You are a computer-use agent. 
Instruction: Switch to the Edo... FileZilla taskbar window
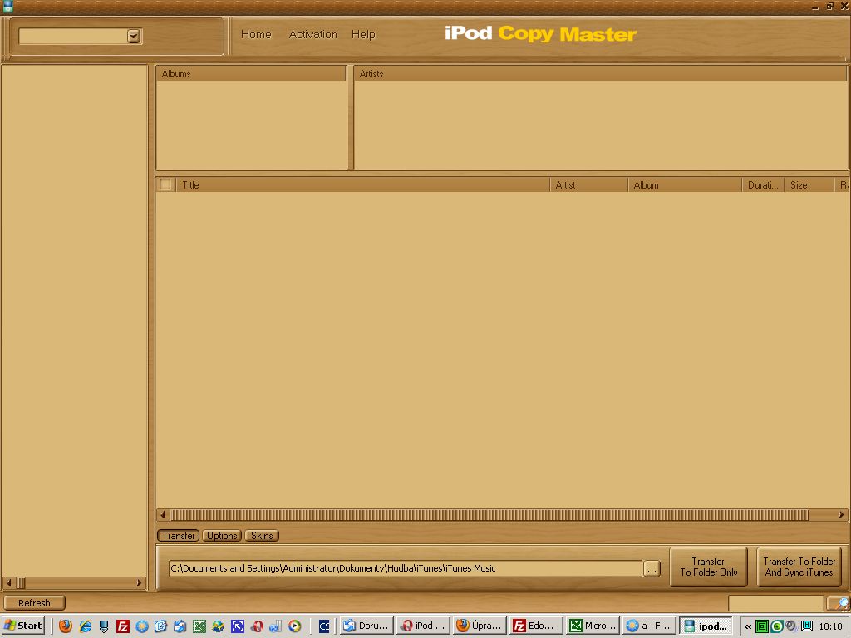(x=536, y=626)
